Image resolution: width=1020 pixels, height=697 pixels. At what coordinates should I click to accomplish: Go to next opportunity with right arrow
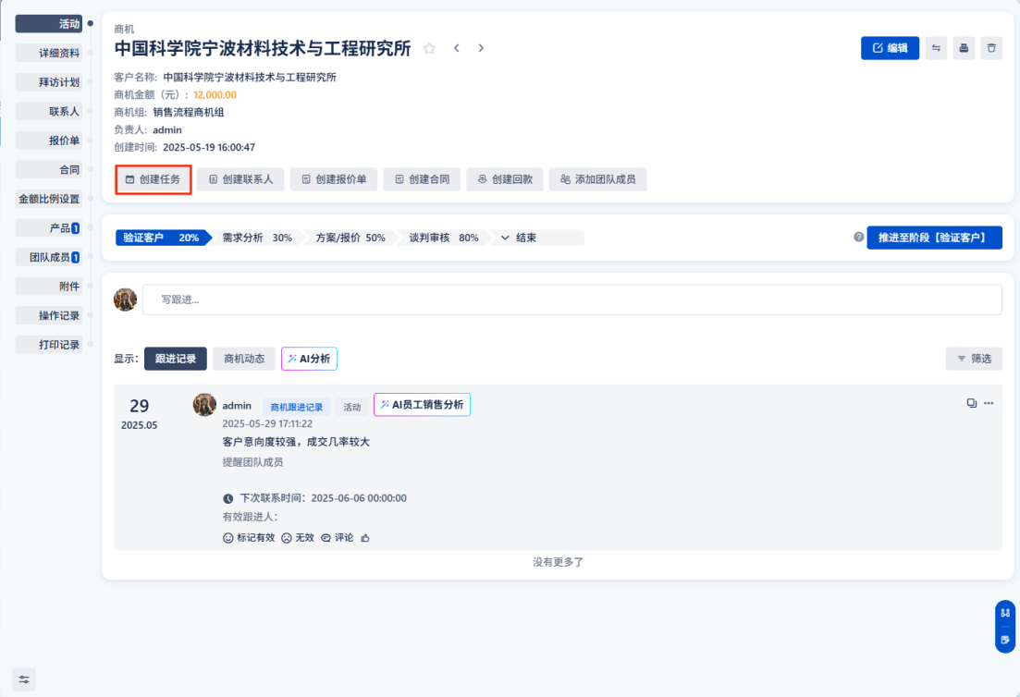[481, 48]
